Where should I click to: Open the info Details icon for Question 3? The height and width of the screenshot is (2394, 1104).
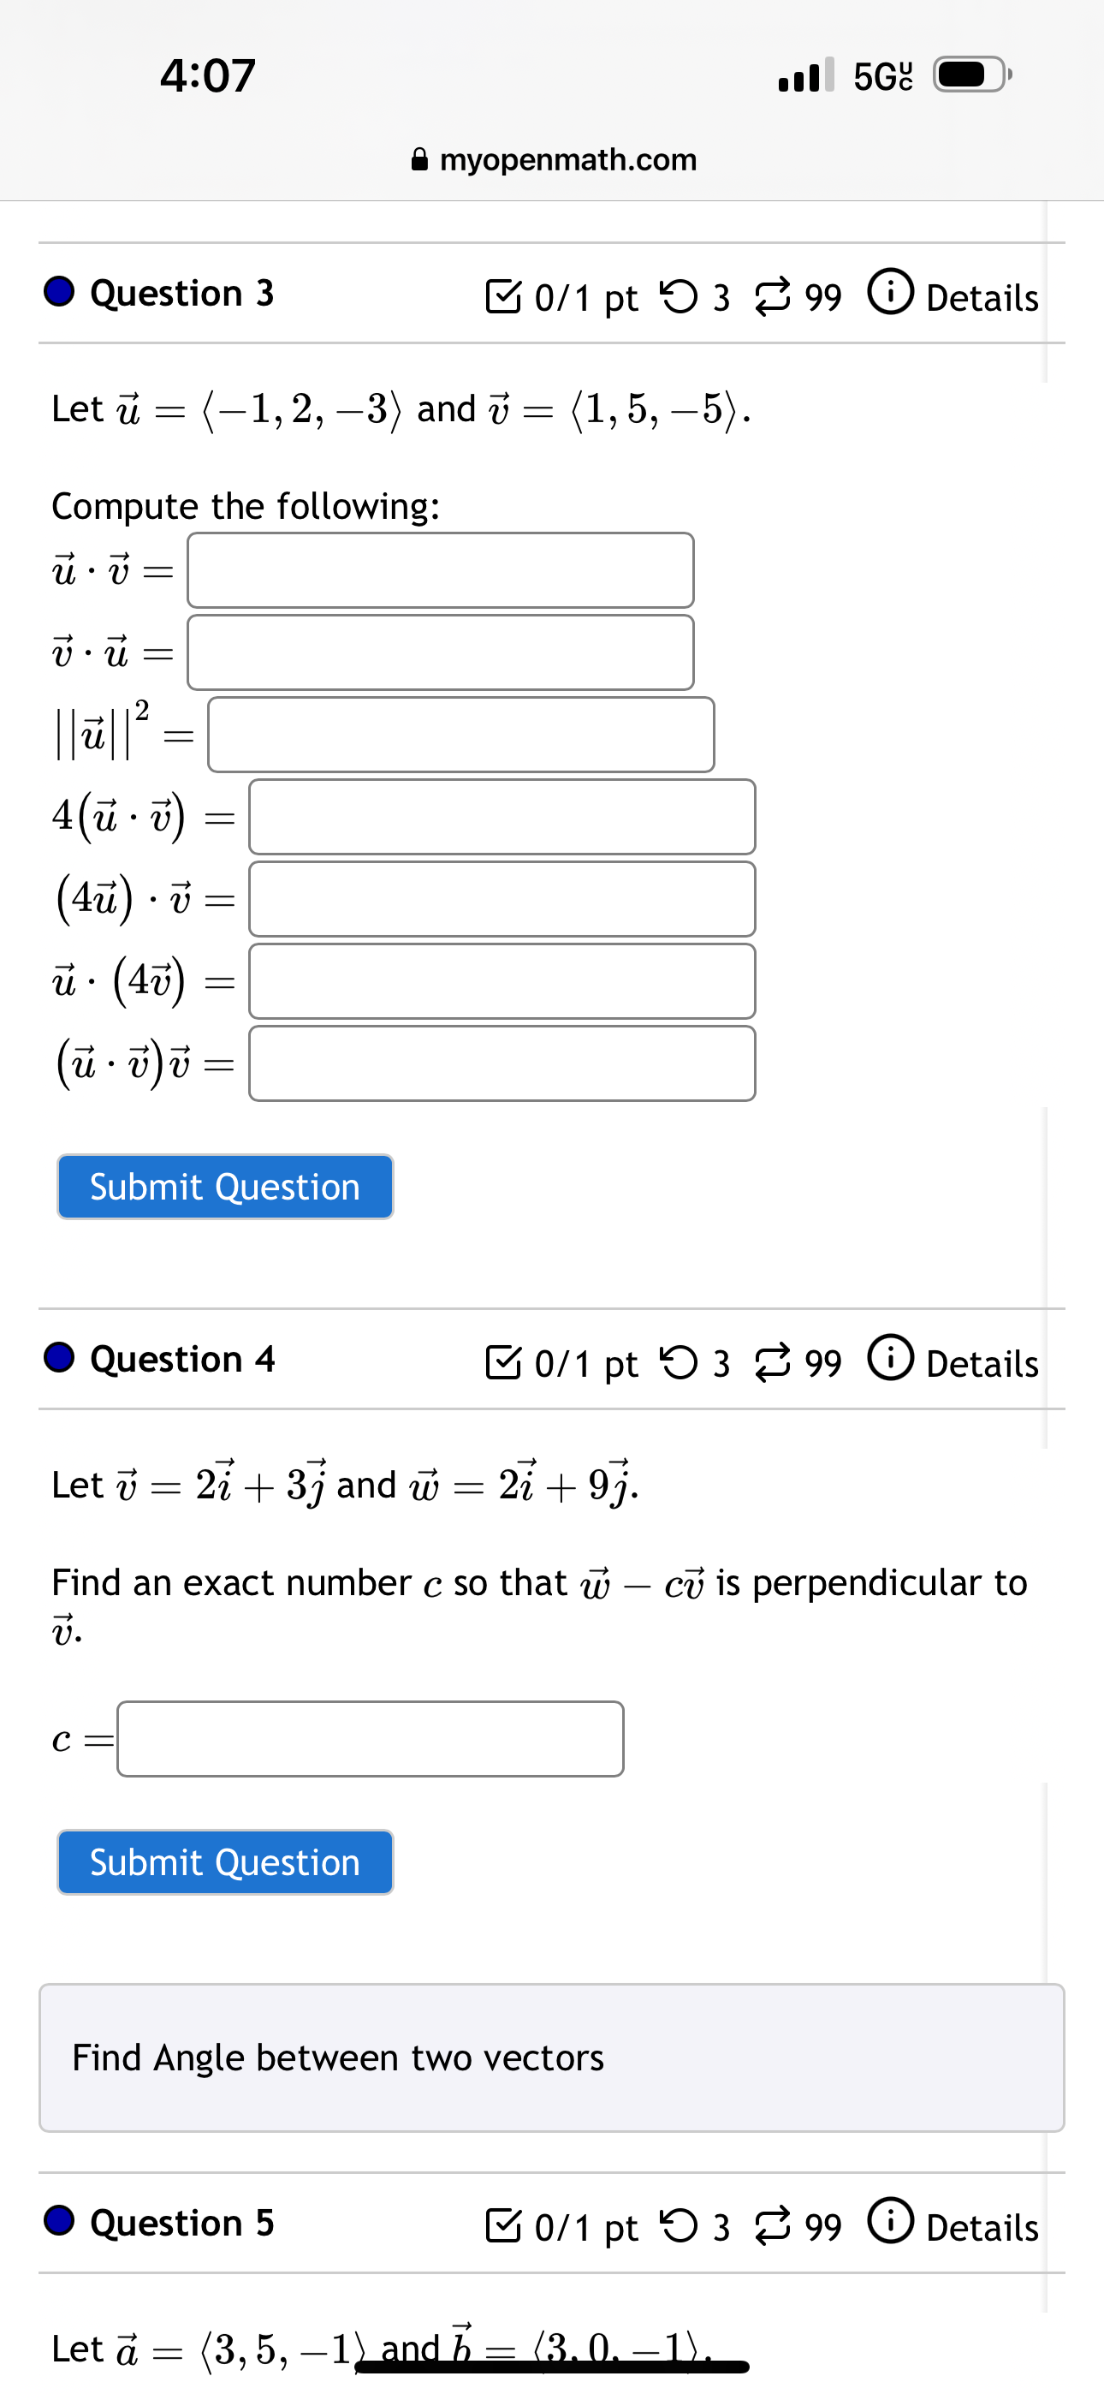(891, 293)
